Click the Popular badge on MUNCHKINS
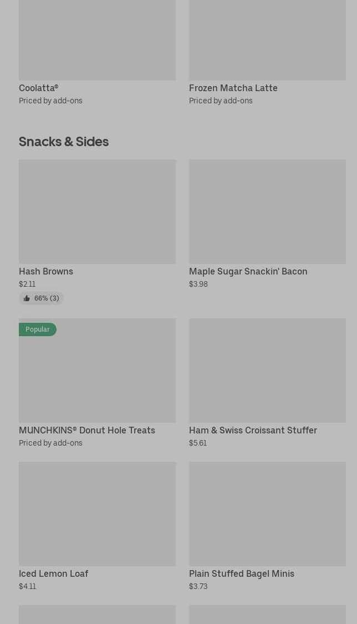Image resolution: width=357 pixels, height=624 pixels. point(38,330)
